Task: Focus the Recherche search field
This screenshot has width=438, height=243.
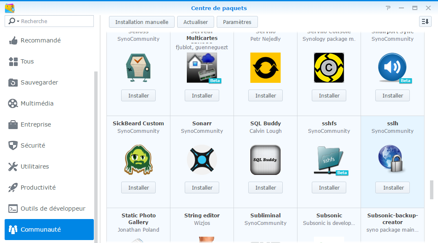Action: tap(49, 21)
